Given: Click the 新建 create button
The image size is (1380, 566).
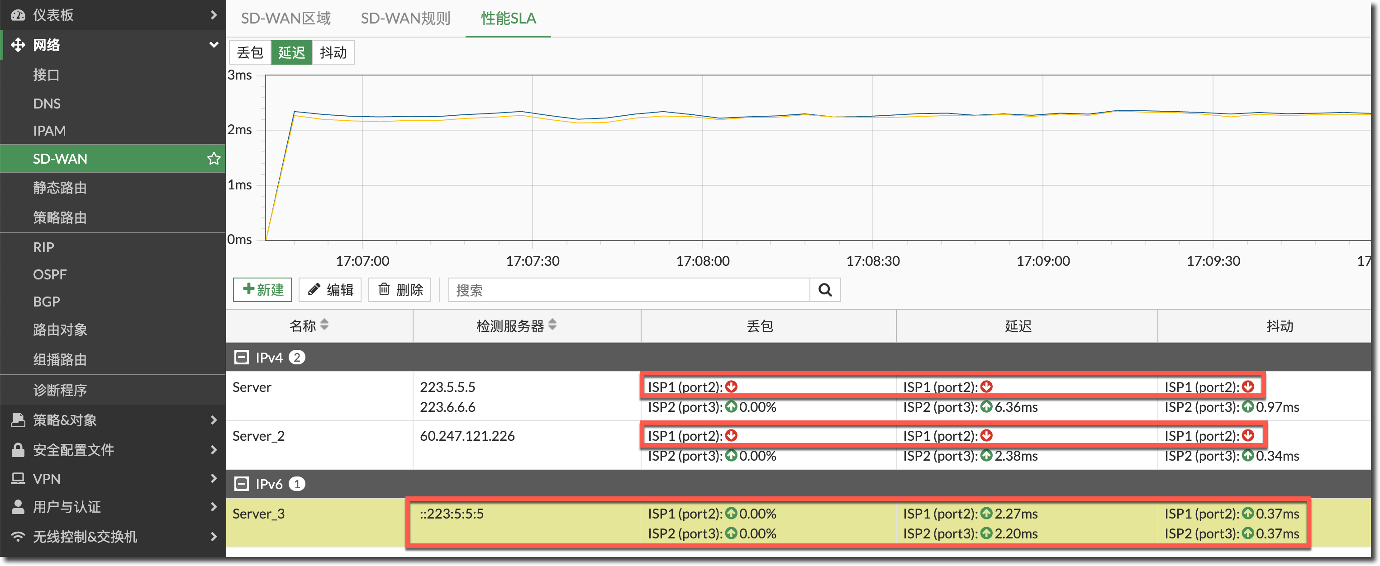Looking at the screenshot, I should [262, 290].
